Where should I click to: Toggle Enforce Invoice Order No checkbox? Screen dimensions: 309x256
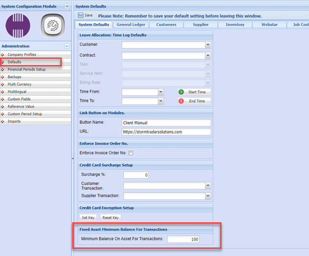pos(131,153)
